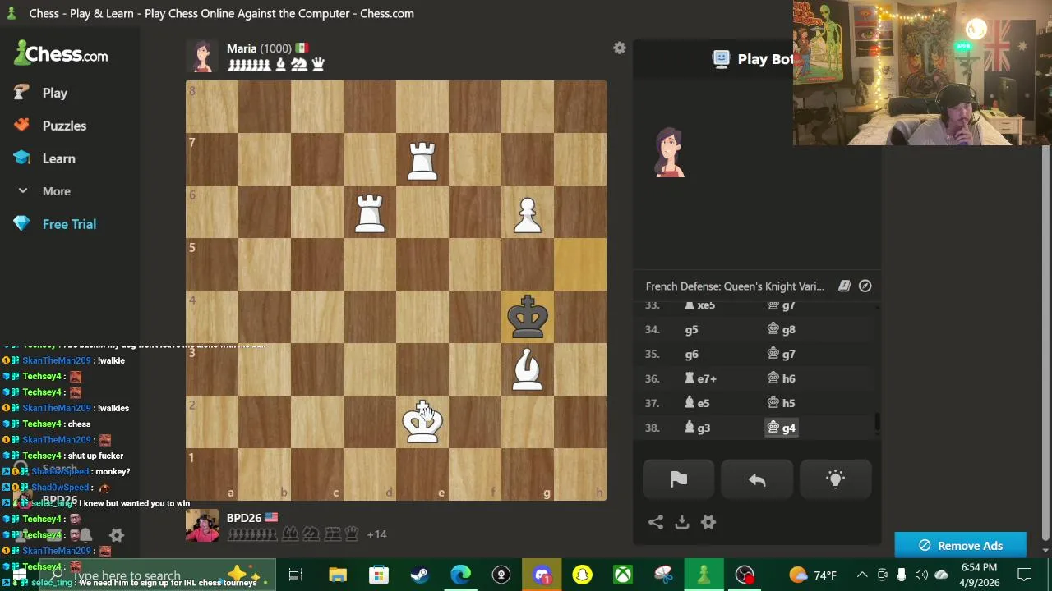
Task: Click the share game icon
Action: tap(656, 522)
